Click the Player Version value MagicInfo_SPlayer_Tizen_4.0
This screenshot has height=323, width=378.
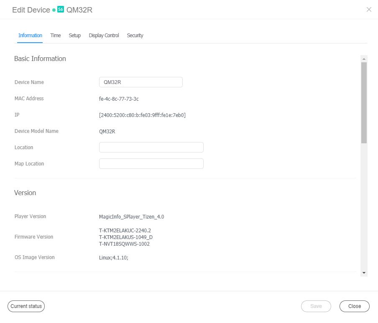coord(131,216)
